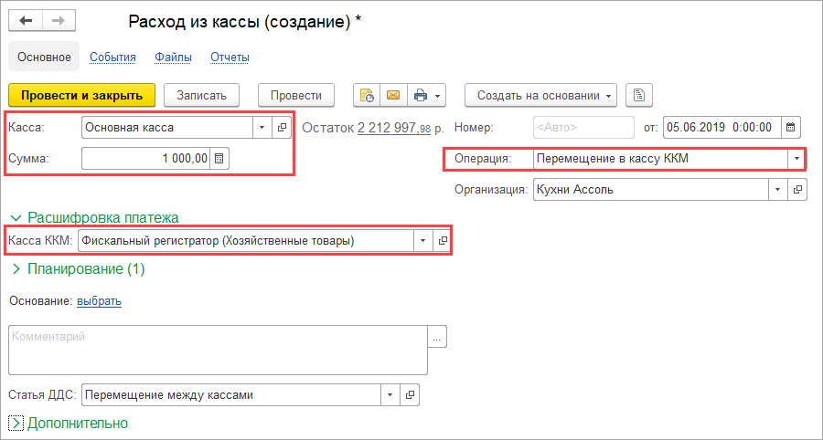Open the Файлы tab

pyautogui.click(x=173, y=58)
